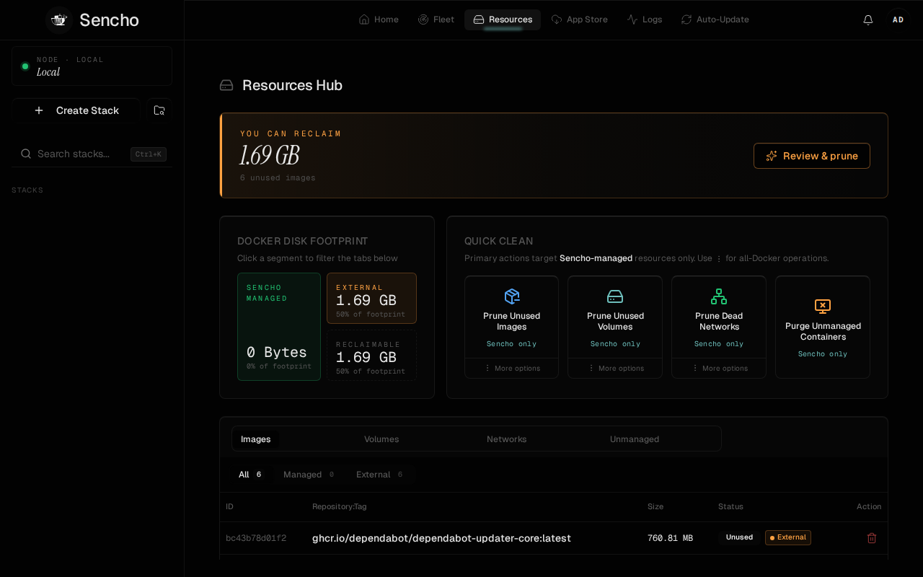This screenshot has width=923, height=577.
Task: Select the Reclaimable 1.69 GB segment
Action: tap(371, 355)
